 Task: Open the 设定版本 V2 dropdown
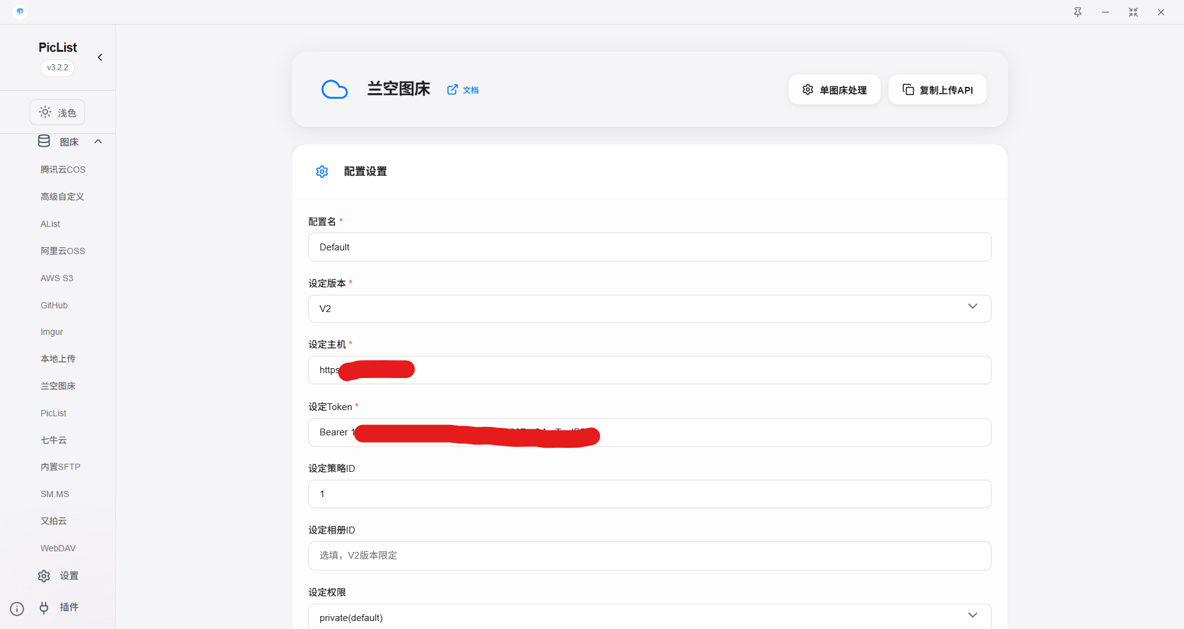[649, 308]
